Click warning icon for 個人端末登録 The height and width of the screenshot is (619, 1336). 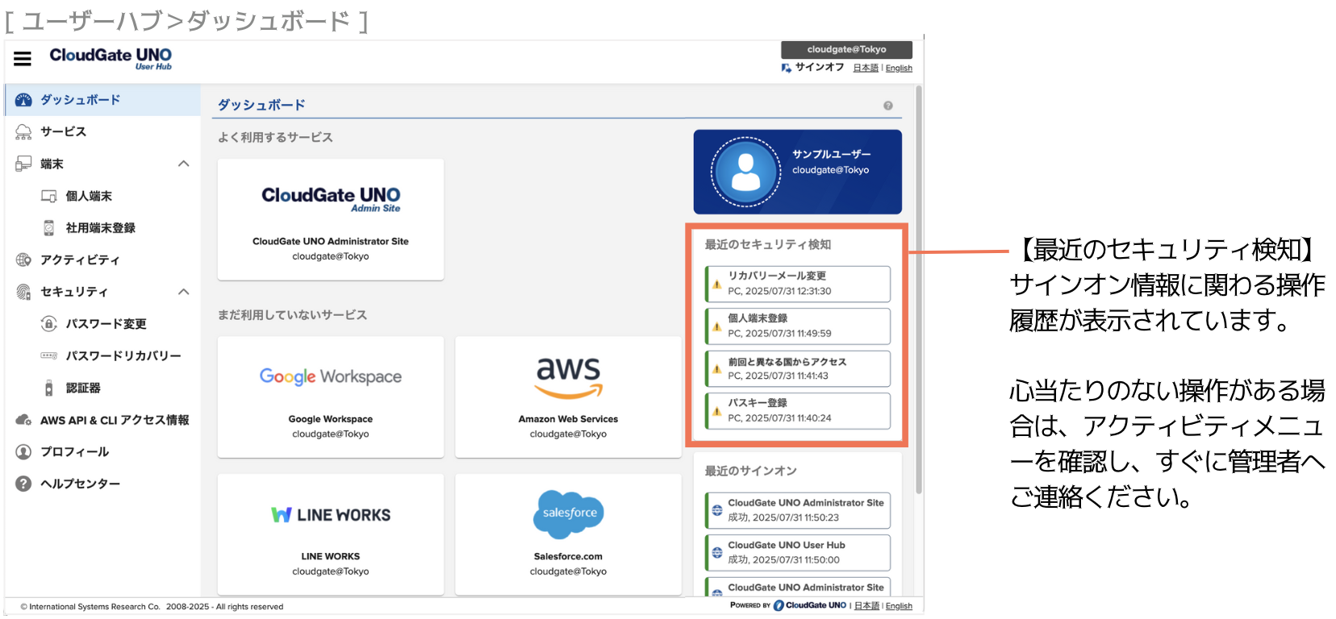(716, 326)
